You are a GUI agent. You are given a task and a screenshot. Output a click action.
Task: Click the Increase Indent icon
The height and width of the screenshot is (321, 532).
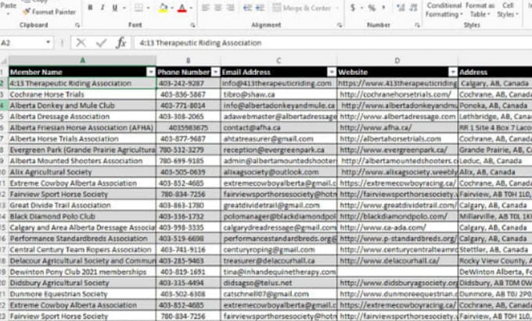pyautogui.click(x=260, y=8)
